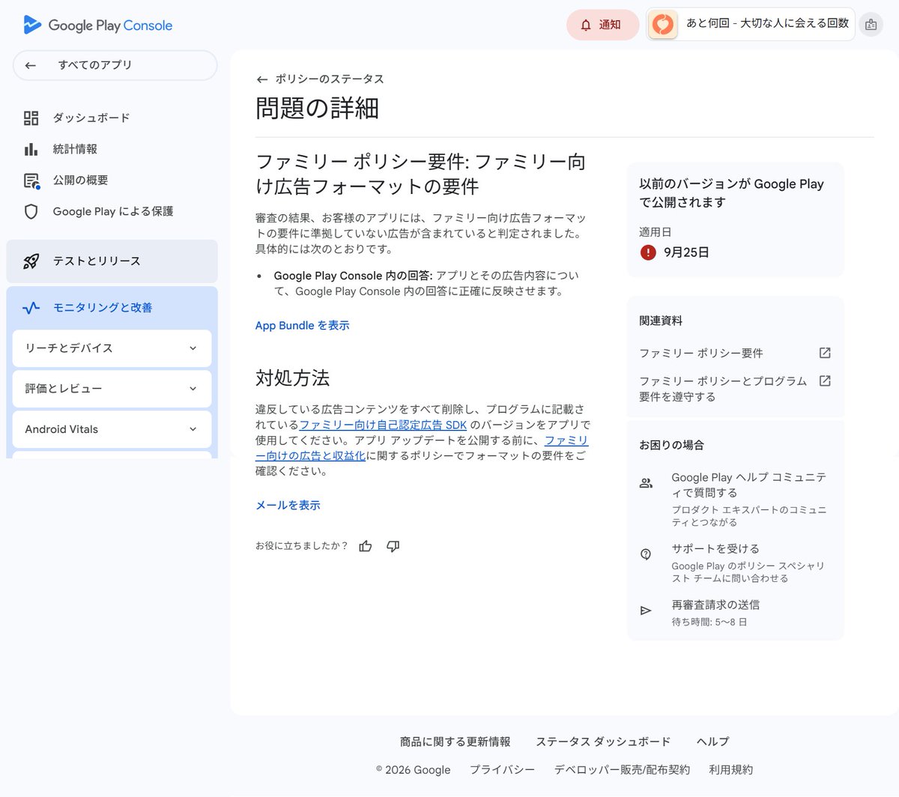Click the 対処方法 heading

[292, 378]
